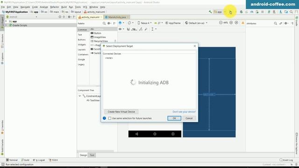
Task: Open Attributes panel gear settings
Action: (x=286, y=23)
